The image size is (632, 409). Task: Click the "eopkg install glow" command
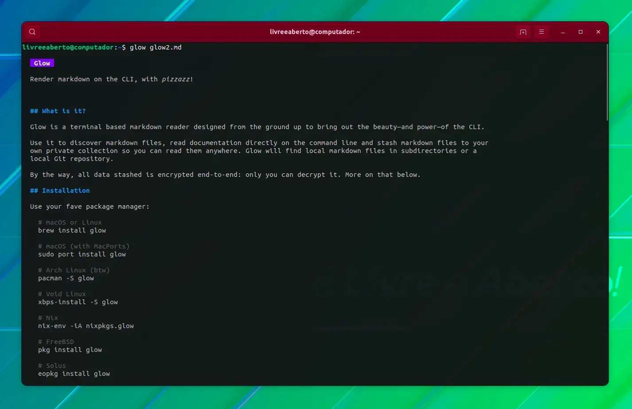tap(74, 374)
